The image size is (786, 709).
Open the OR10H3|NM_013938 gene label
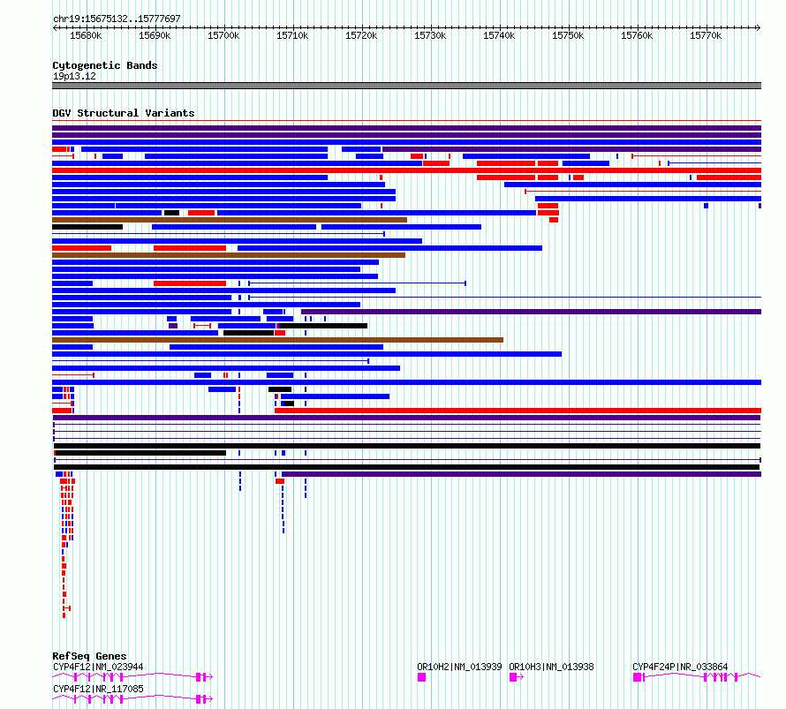click(x=551, y=667)
